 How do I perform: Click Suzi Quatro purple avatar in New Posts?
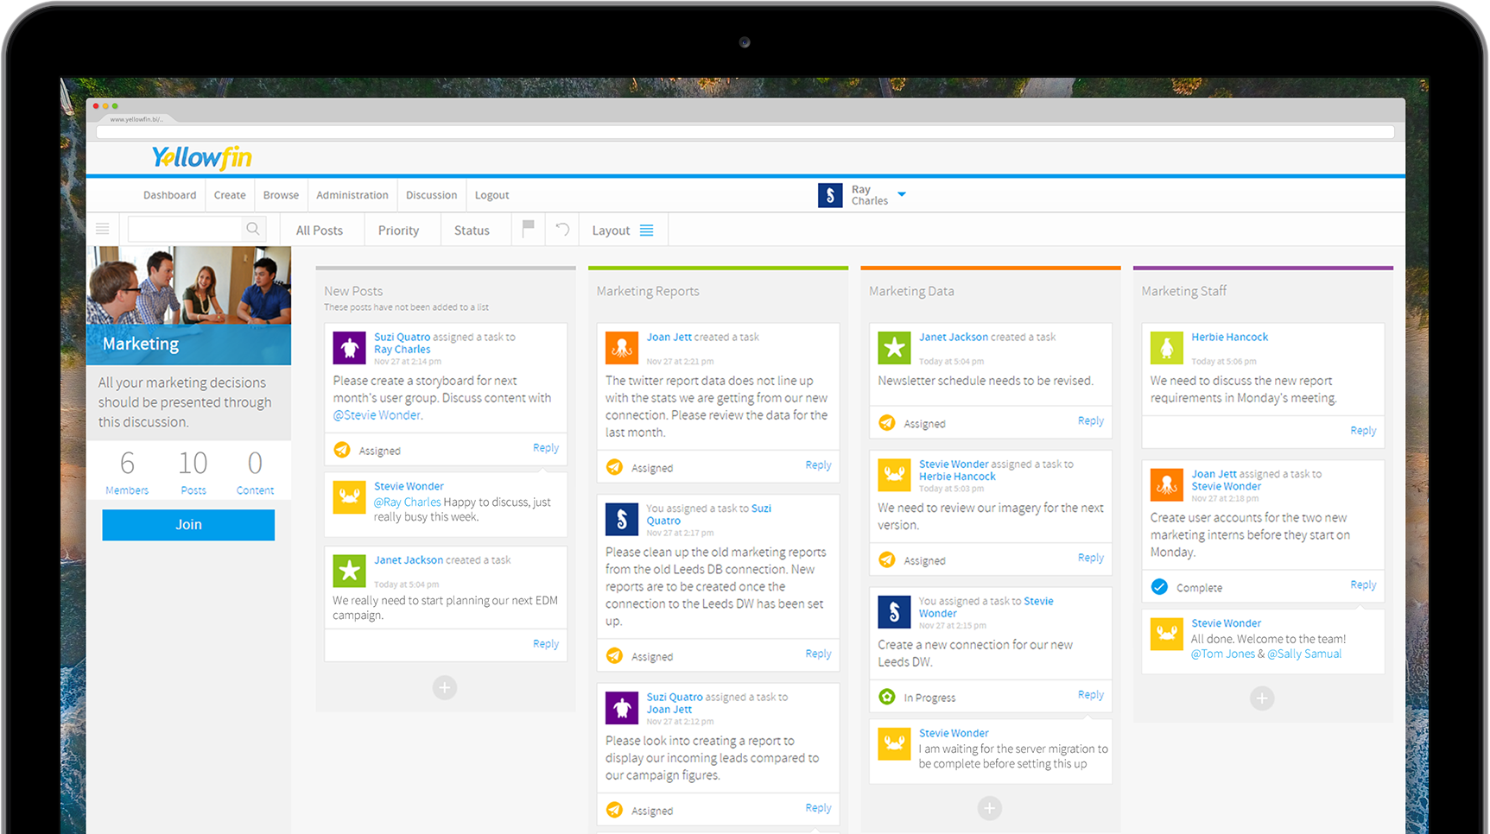(x=349, y=348)
